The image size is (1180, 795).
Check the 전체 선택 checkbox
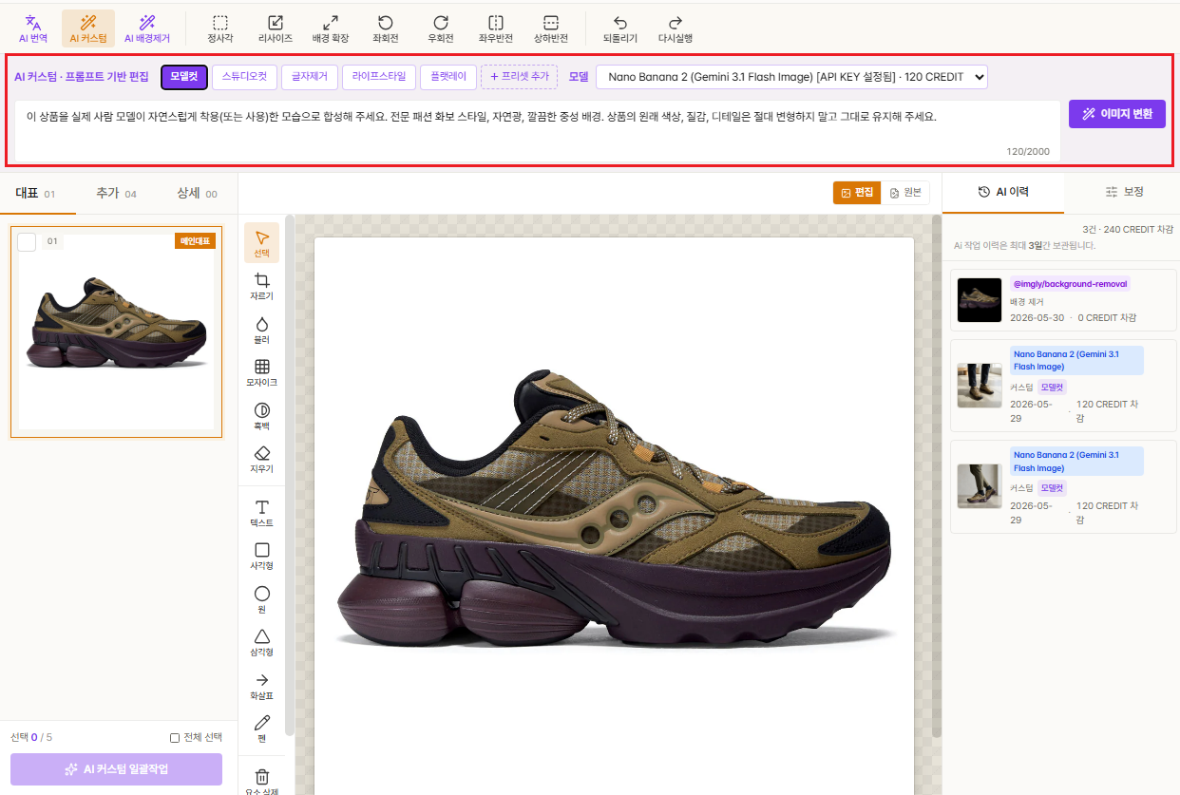[175, 738]
